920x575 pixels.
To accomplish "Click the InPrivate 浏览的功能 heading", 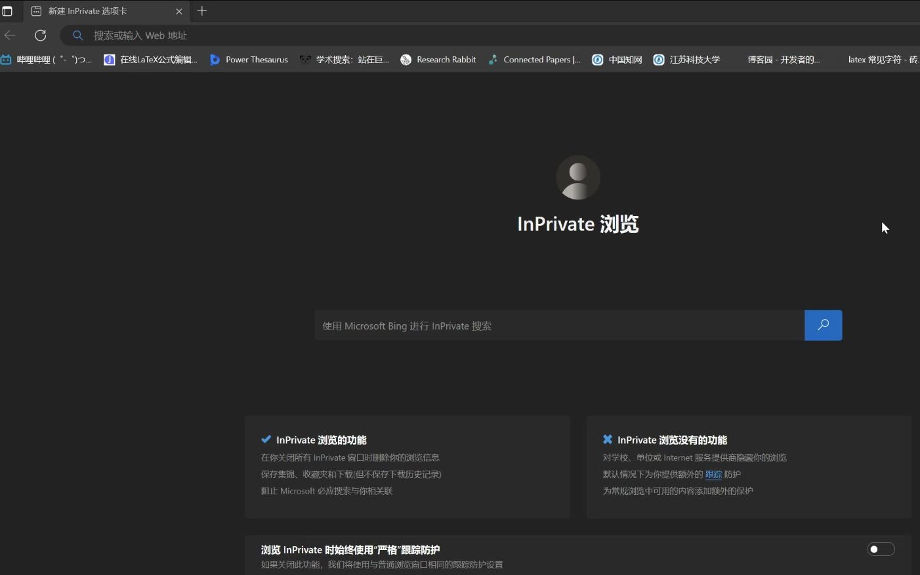I will pos(321,440).
